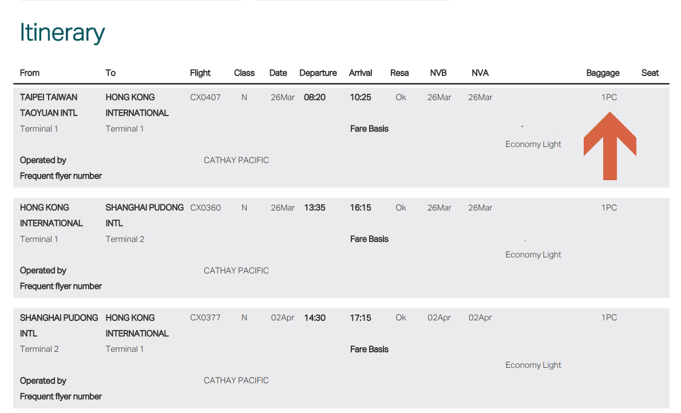Click the Flight column header
Screen dimensions: 681x413
pos(200,73)
